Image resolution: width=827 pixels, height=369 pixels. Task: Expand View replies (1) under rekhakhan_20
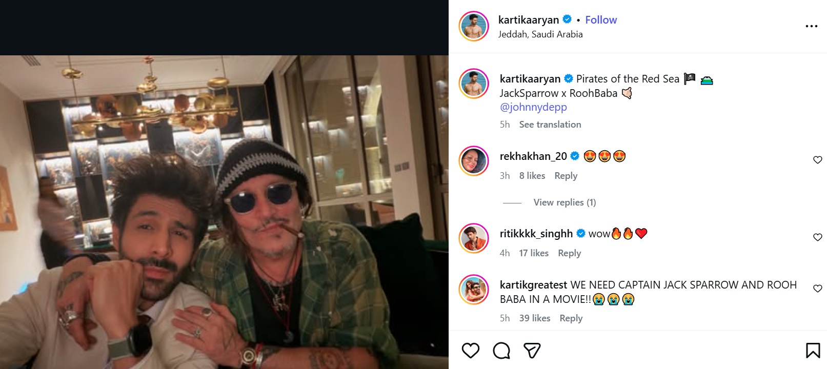coord(564,202)
